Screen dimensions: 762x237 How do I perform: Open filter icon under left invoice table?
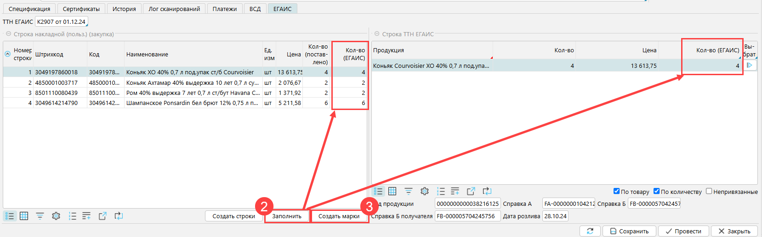[40, 216]
